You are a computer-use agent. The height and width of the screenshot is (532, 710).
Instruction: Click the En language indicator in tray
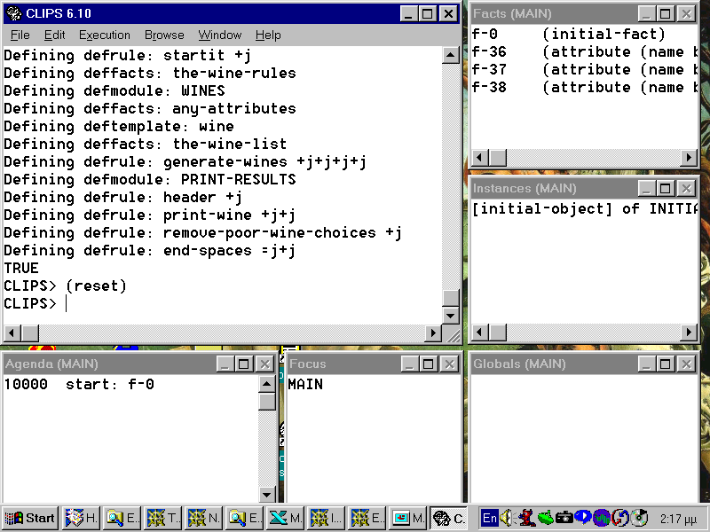[490, 518]
